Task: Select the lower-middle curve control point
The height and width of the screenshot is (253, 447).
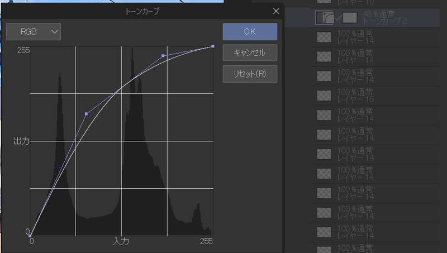Action: coord(86,114)
